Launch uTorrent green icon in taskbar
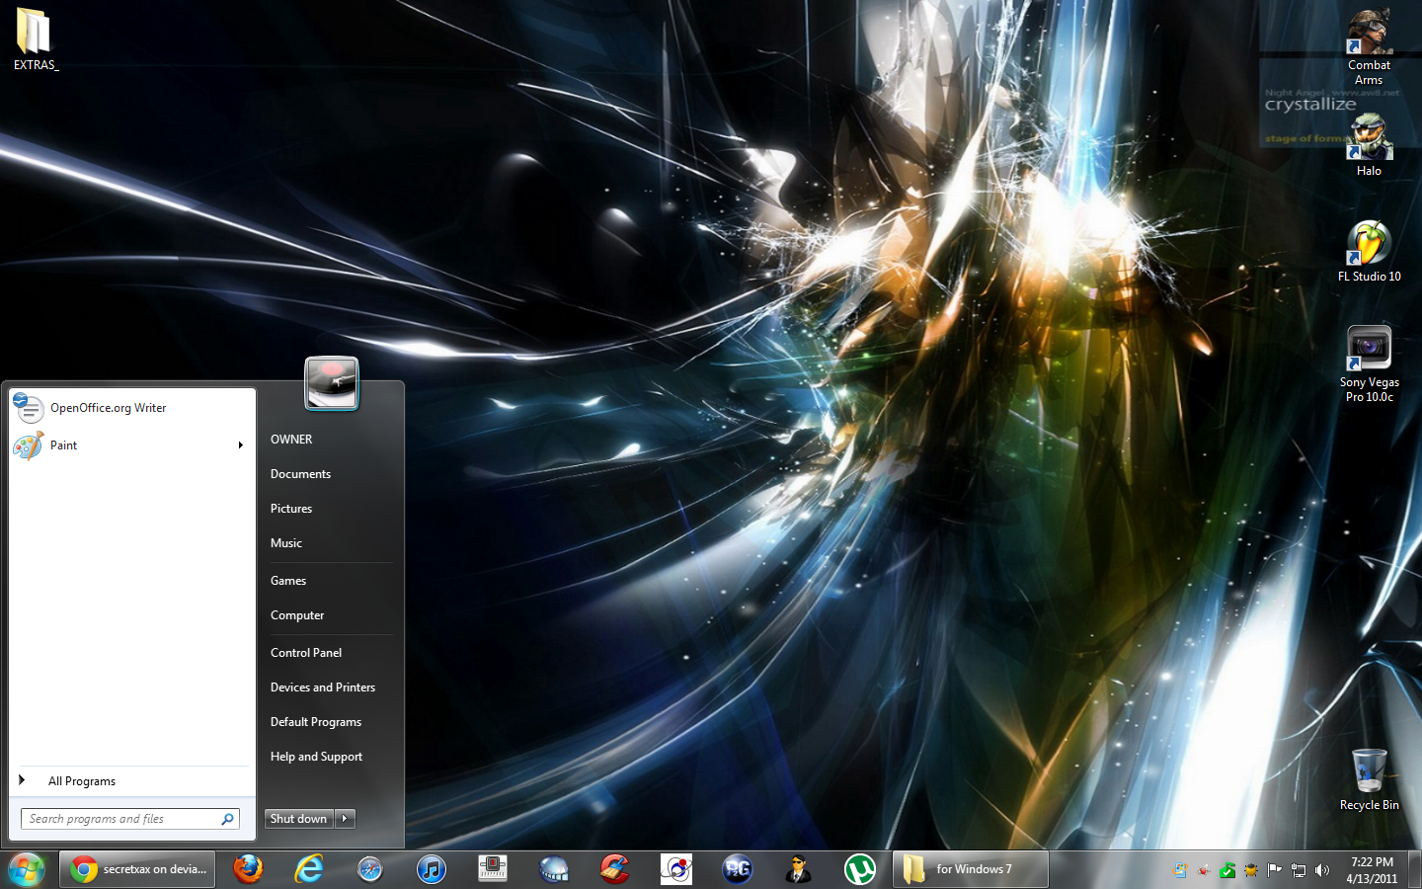The image size is (1422, 889). (860, 869)
